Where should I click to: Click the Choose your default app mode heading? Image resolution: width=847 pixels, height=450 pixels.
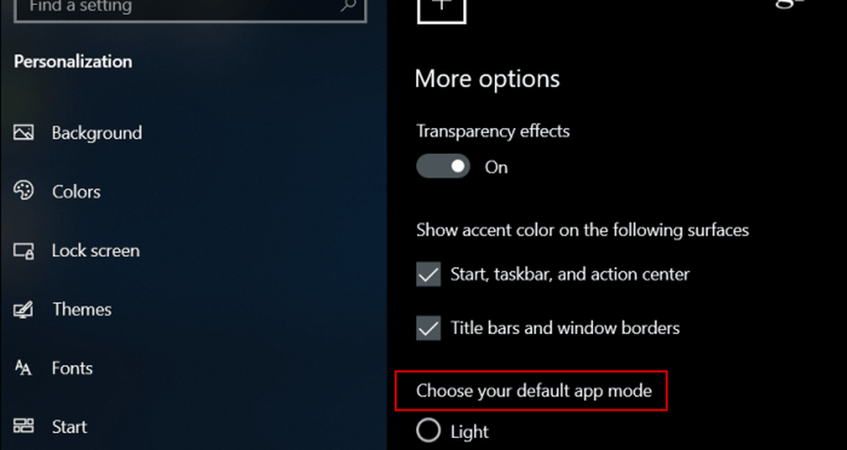tap(534, 391)
